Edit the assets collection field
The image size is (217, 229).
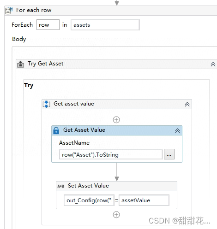tap(105, 24)
